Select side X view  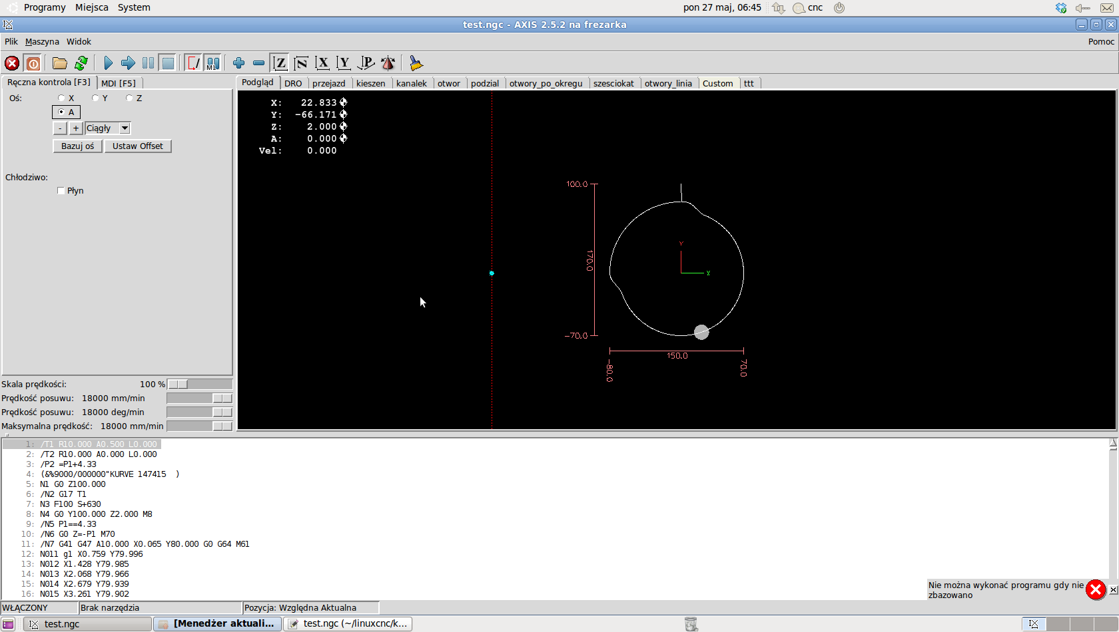click(322, 63)
